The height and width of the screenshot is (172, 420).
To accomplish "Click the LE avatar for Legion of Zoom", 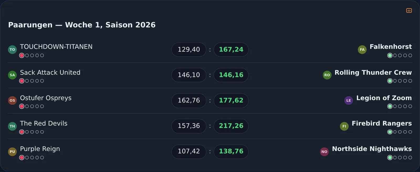I will pos(349,100).
